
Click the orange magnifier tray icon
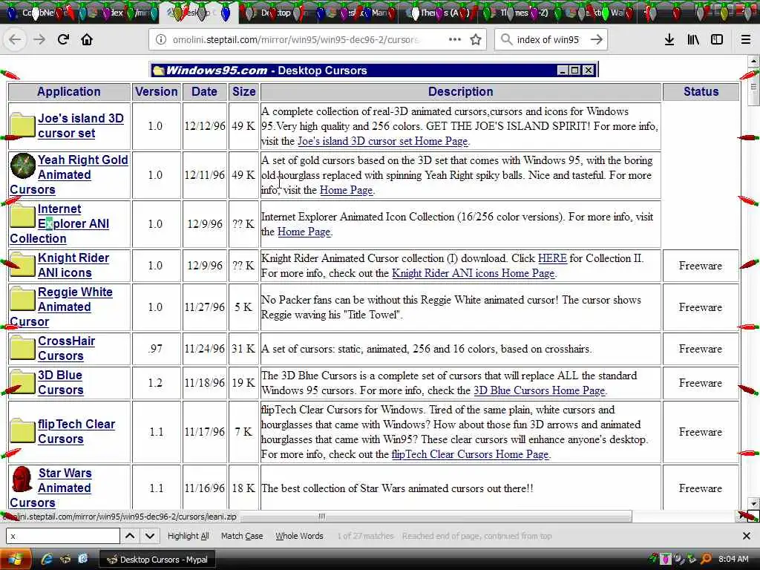[x=707, y=560]
